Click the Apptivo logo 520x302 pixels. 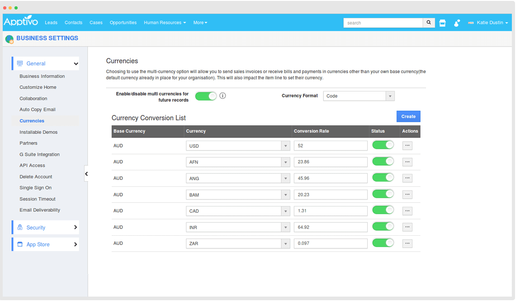click(21, 22)
